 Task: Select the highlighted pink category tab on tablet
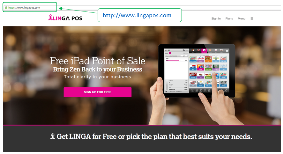coord(204,51)
